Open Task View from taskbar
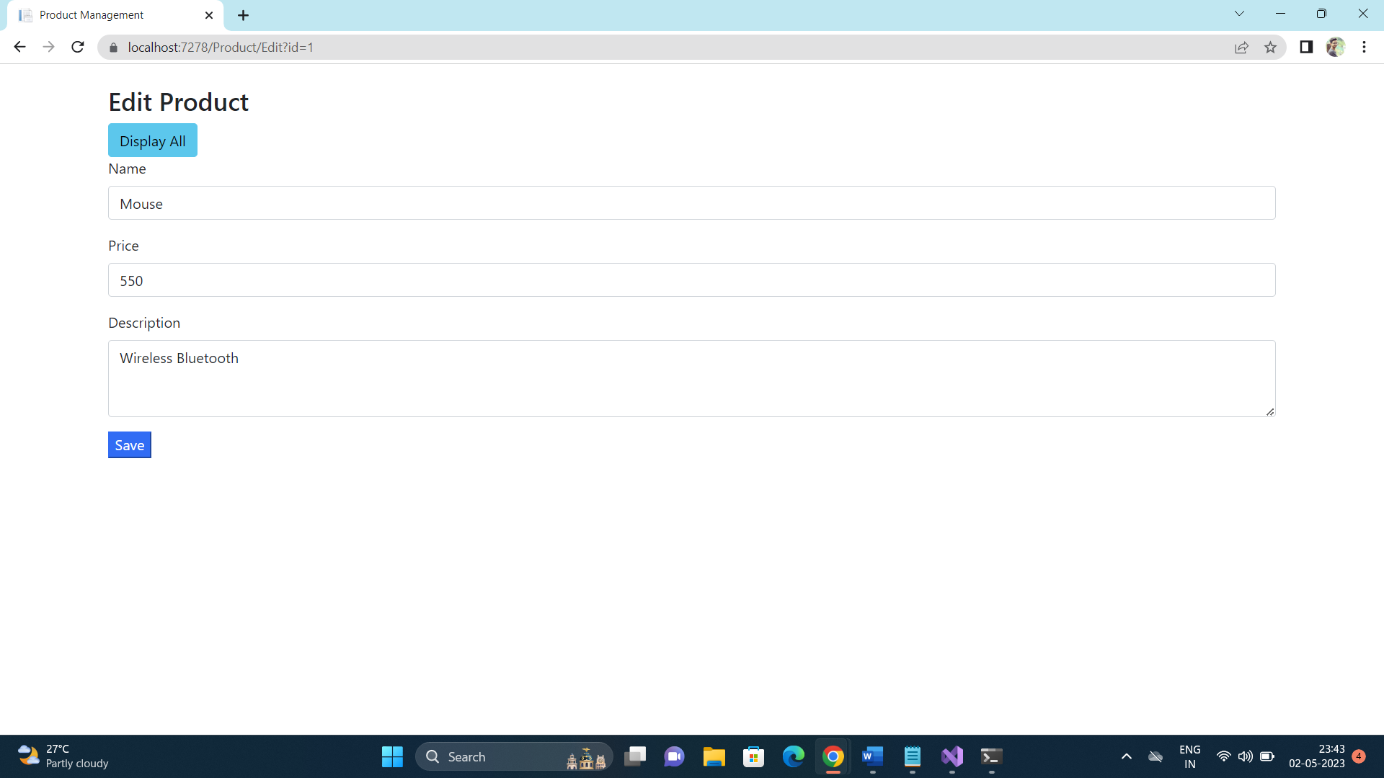1384x778 pixels. pyautogui.click(x=635, y=757)
